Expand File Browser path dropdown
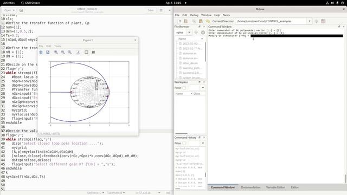 coord(189,32)
